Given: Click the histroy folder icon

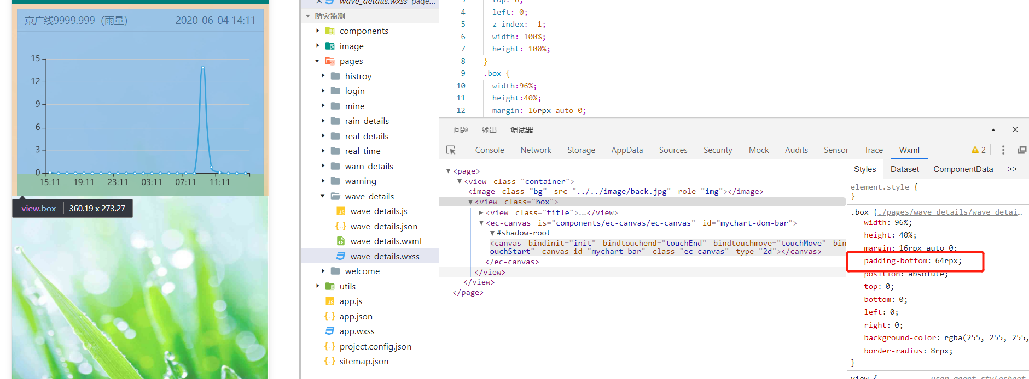Looking at the screenshot, I should tap(335, 76).
